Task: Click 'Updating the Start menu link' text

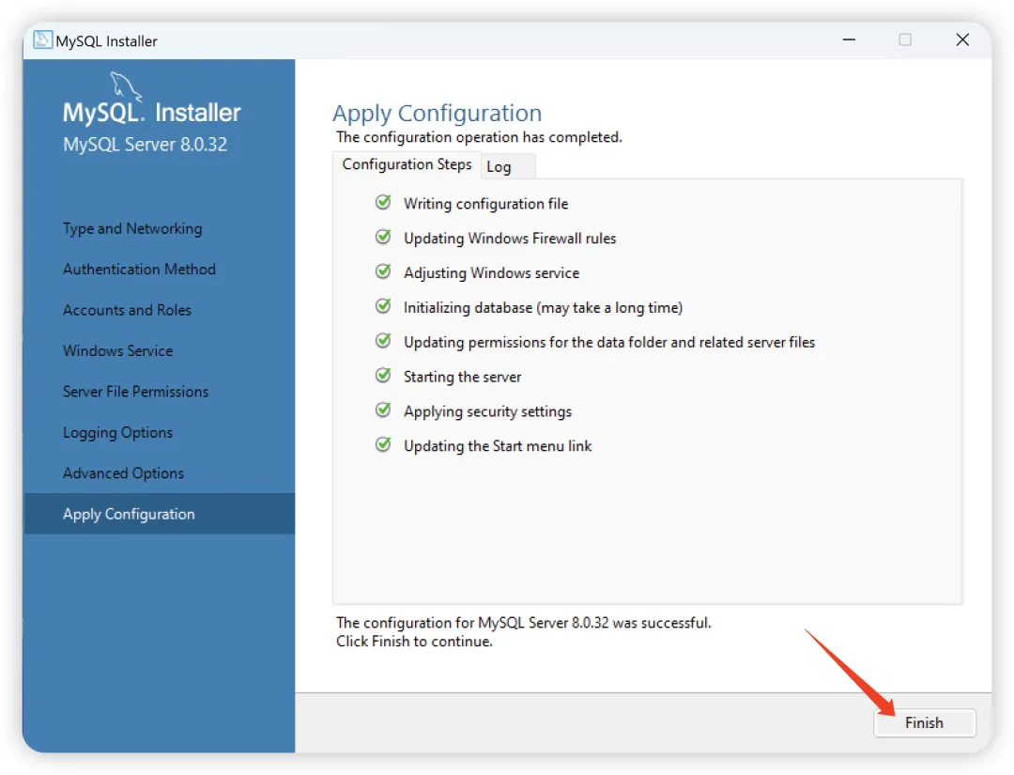Action: click(498, 445)
